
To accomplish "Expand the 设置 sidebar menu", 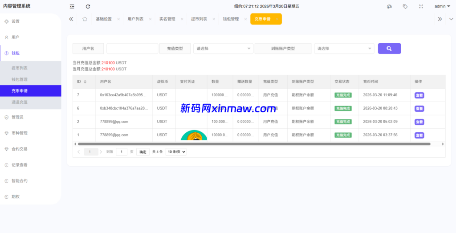I will tap(31, 21).
